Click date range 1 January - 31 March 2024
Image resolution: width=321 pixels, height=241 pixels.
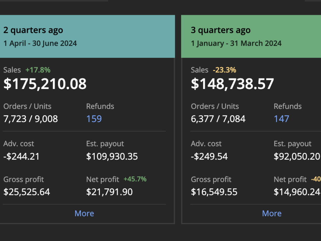(236, 43)
